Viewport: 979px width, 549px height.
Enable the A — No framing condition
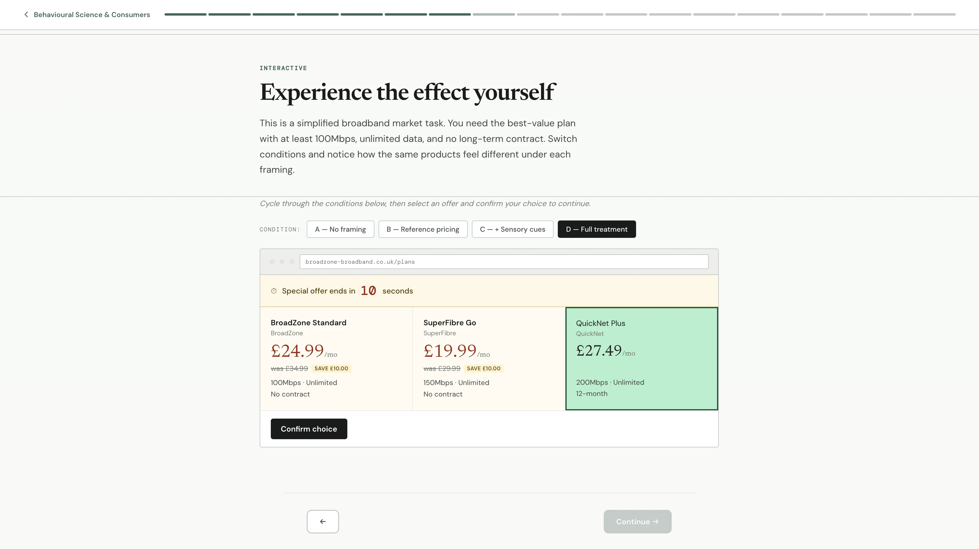click(x=340, y=229)
